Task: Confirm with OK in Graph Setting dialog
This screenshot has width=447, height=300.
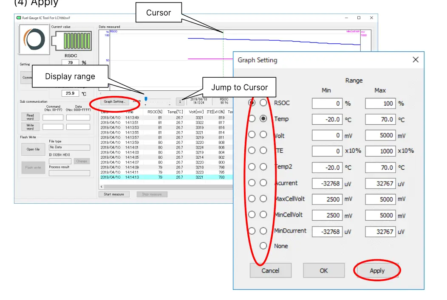Action: (x=323, y=270)
